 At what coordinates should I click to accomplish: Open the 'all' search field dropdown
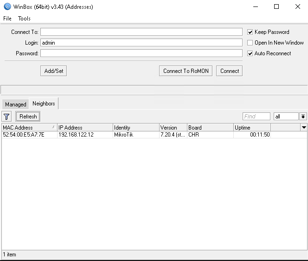pyautogui.click(x=303, y=117)
